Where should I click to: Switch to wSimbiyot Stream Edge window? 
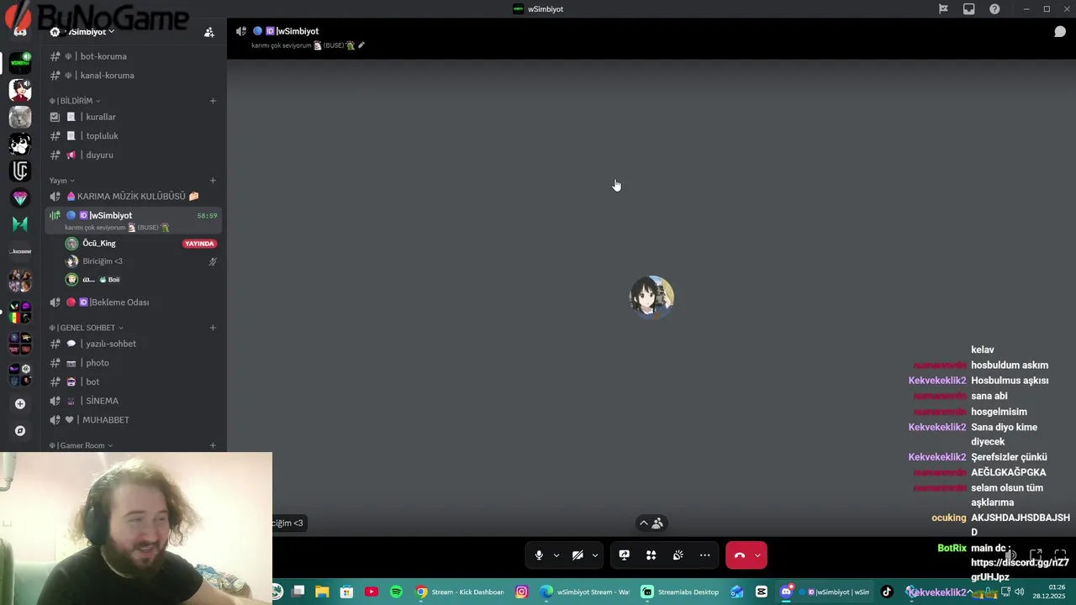[586, 592]
